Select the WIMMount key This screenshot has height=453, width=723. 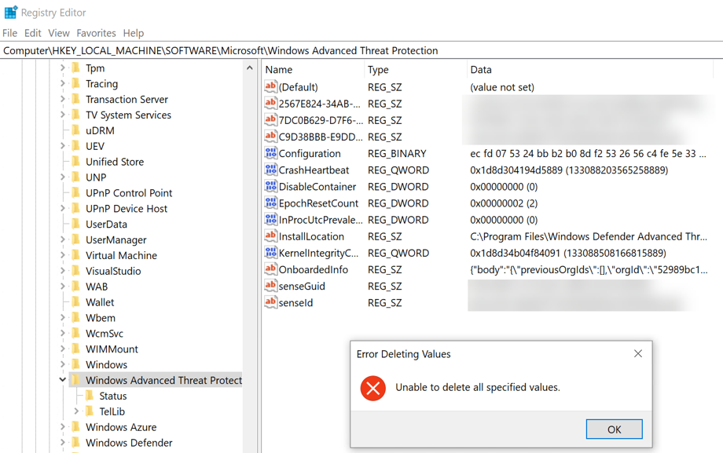(112, 349)
